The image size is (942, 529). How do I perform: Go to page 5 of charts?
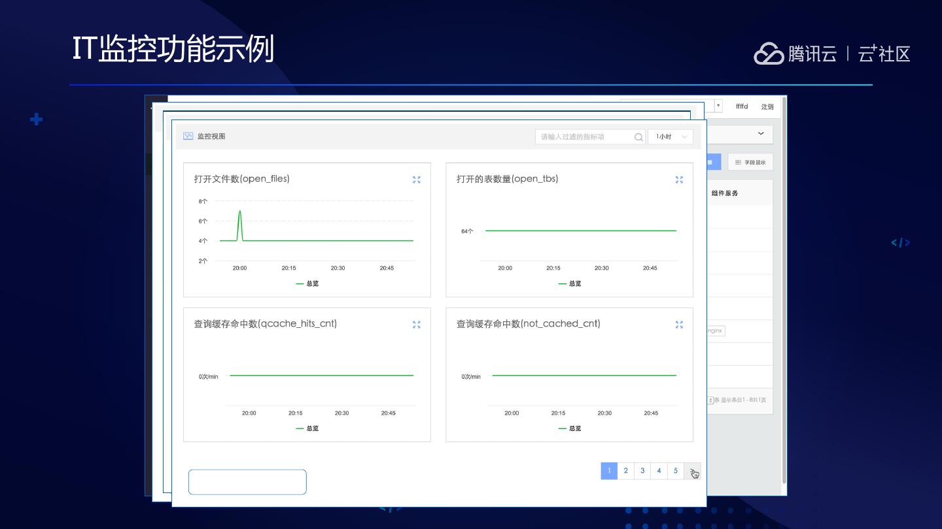click(676, 471)
